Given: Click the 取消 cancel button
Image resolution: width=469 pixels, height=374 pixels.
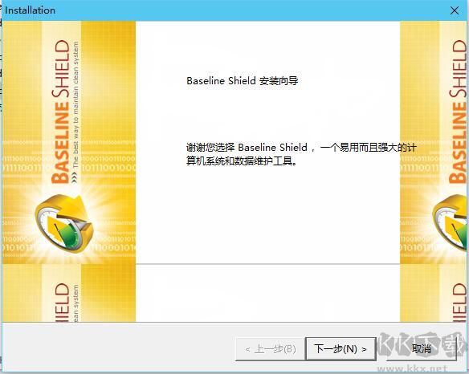Looking at the screenshot, I should [421, 349].
